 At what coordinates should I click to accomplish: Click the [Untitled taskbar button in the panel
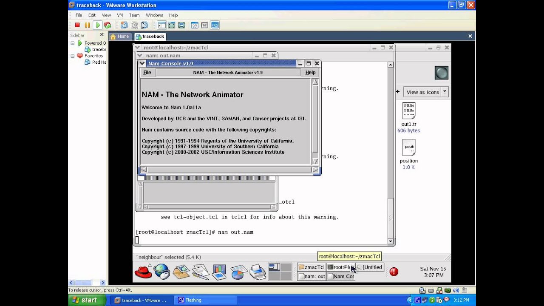370,267
